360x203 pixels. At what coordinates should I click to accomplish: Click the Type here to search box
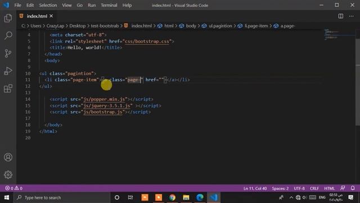tap(62, 197)
